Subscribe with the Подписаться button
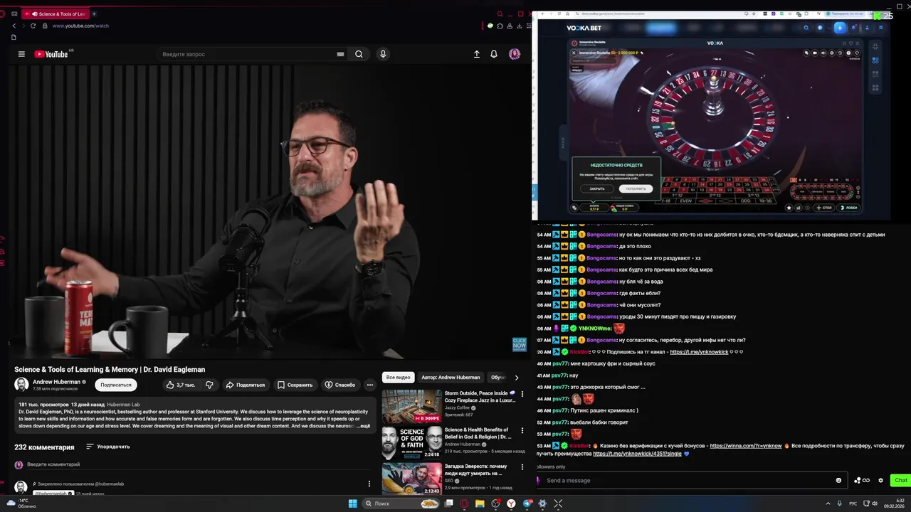911x512 pixels. coord(116,385)
